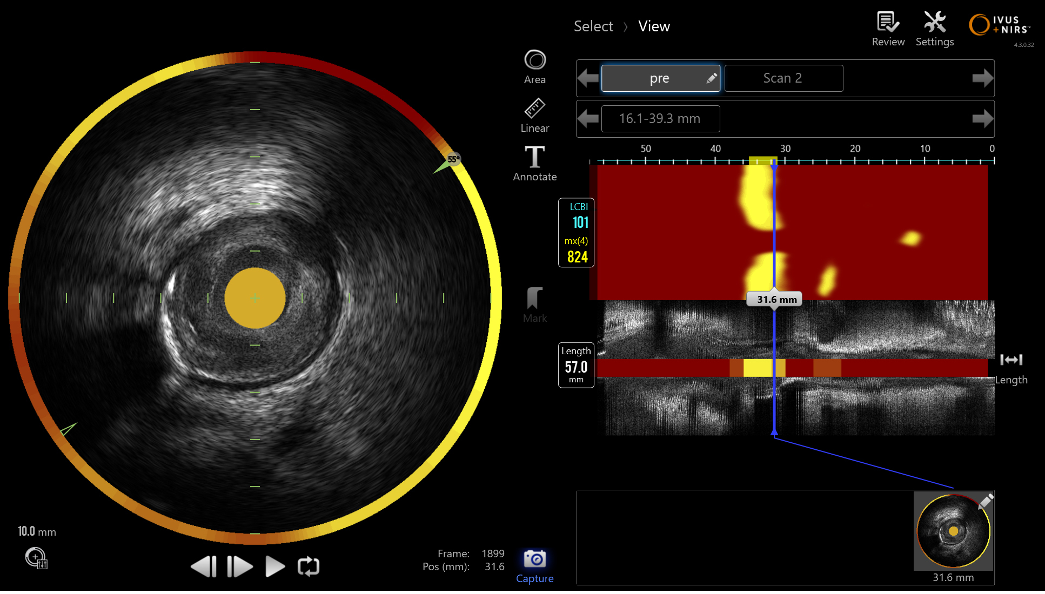The width and height of the screenshot is (1045, 594).
Task: Open the 31.6 mm captured thumbnail
Action: tap(953, 531)
